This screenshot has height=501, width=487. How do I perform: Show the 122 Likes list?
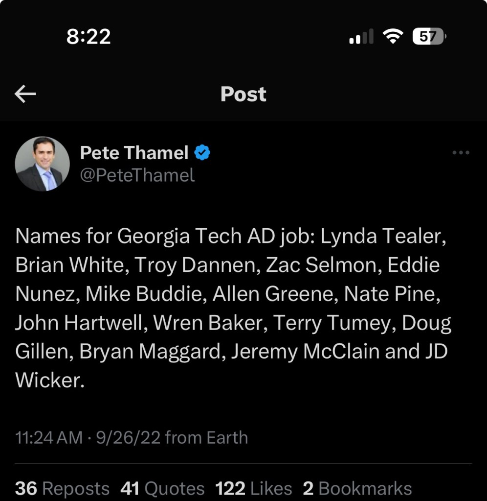[254, 488]
